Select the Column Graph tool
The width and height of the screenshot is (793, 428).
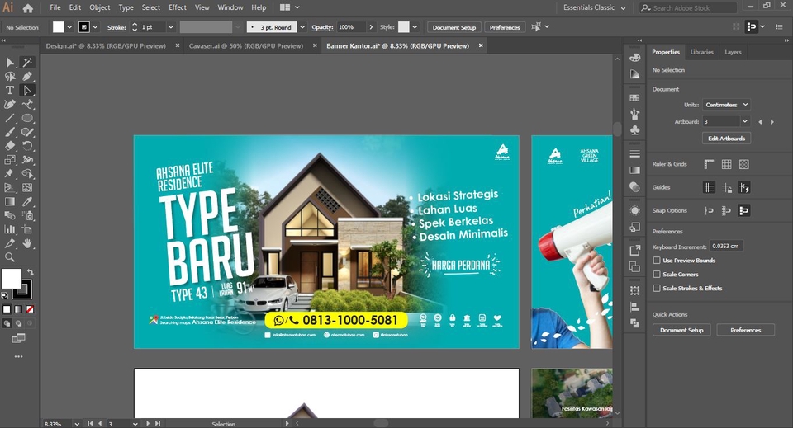pyautogui.click(x=10, y=229)
